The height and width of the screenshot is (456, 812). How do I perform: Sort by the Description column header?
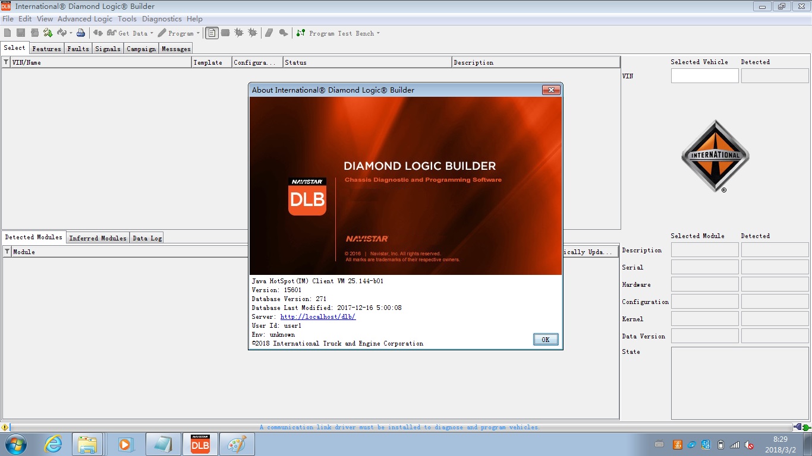click(x=536, y=62)
